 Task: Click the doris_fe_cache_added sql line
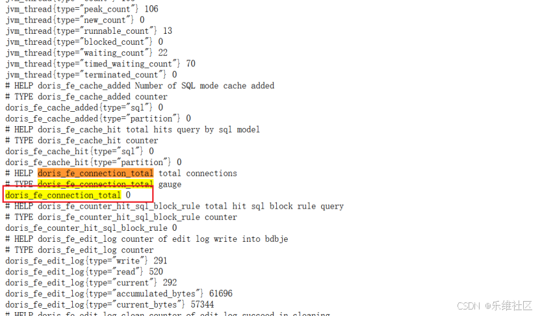84,107
